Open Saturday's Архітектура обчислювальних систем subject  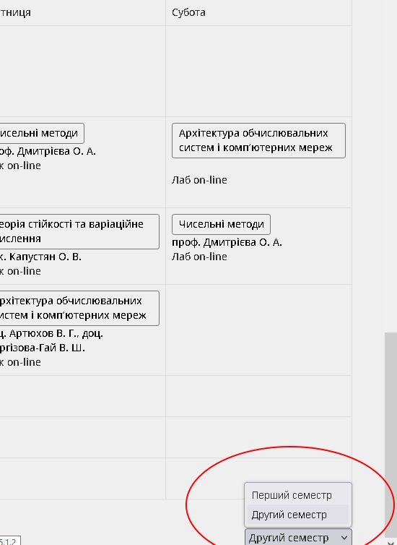coord(258,140)
